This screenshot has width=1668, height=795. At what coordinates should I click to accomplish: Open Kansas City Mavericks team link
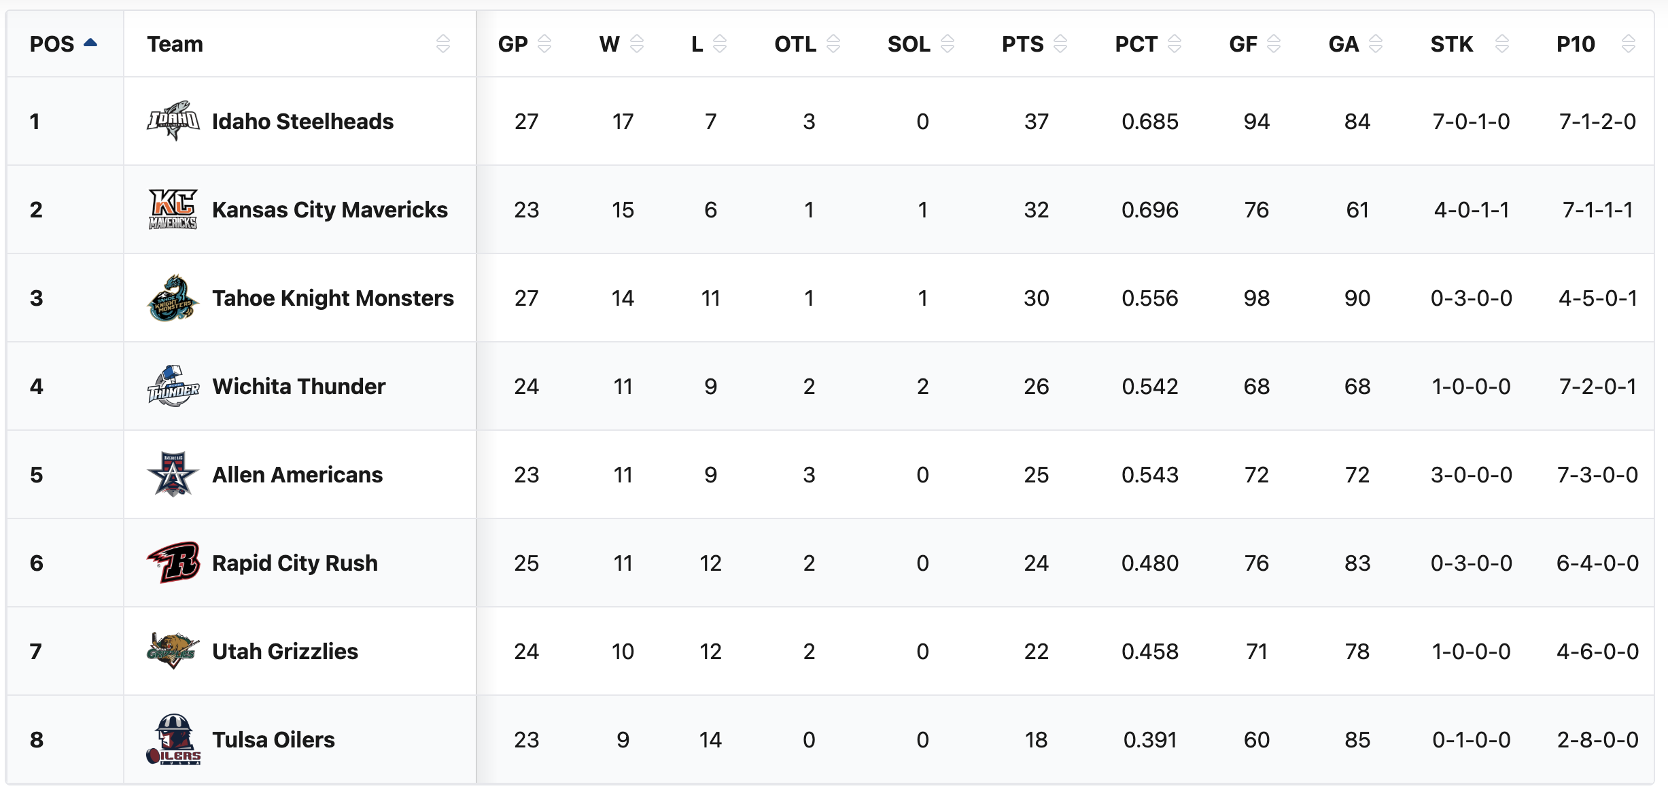pos(330,210)
